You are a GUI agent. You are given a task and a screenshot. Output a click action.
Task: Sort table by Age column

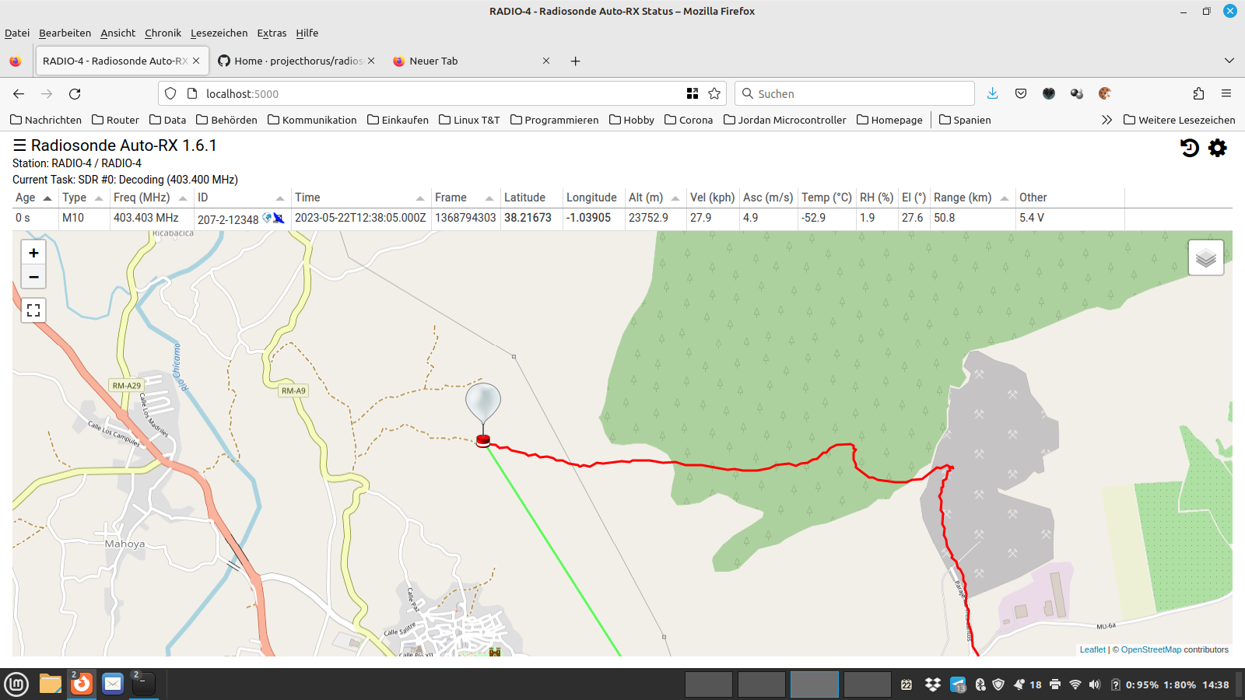coord(34,198)
